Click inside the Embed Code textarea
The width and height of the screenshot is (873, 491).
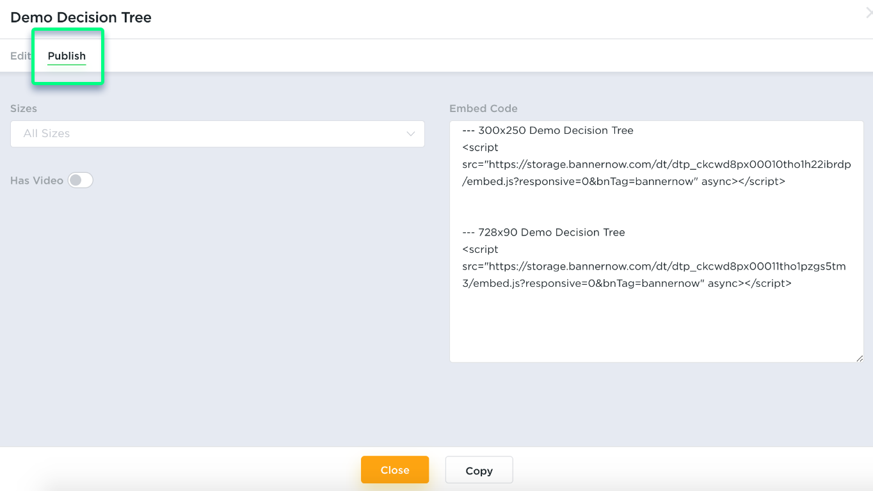coord(657,241)
